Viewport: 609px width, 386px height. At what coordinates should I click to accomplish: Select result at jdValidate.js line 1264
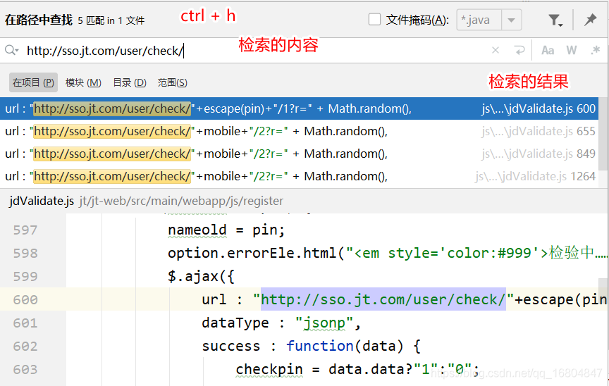299,176
